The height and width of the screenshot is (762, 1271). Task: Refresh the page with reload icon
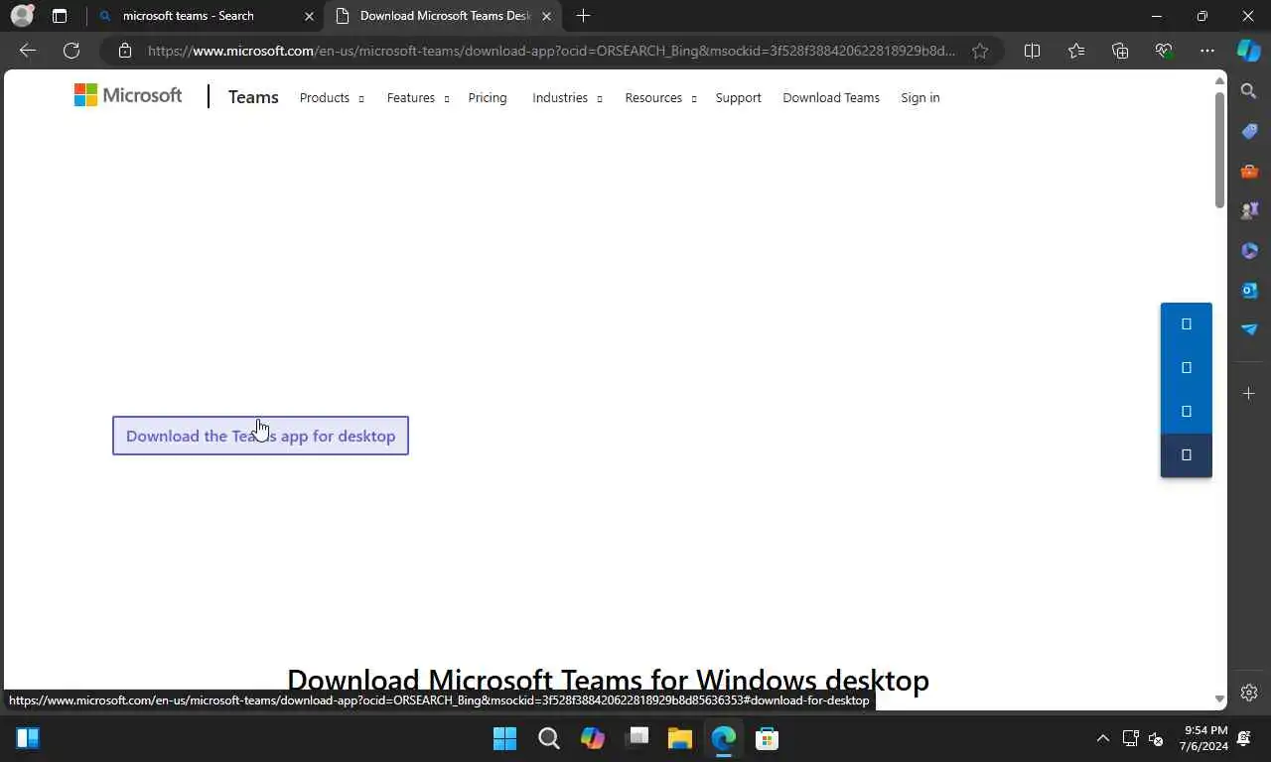(x=71, y=51)
